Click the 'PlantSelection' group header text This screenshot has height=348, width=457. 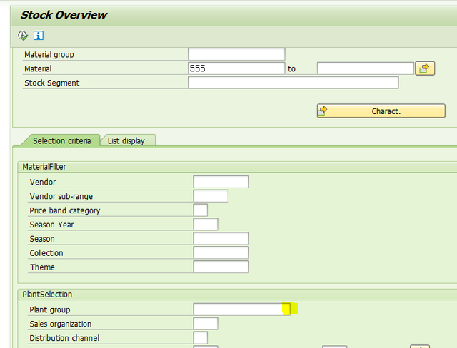(47, 295)
